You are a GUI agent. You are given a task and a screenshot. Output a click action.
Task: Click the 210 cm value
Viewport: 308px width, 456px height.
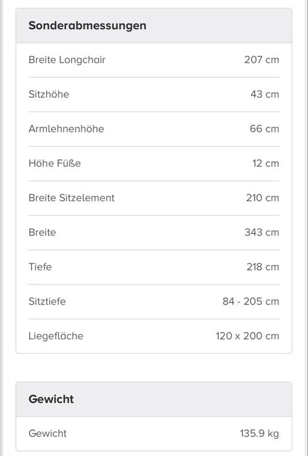[x=263, y=198]
